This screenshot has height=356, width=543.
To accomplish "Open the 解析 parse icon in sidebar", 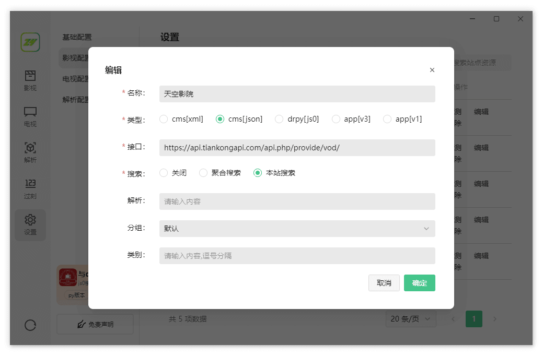I will 30,148.
